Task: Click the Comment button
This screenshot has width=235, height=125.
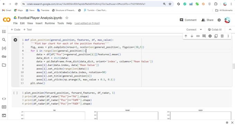Action: [x=188, y=20]
